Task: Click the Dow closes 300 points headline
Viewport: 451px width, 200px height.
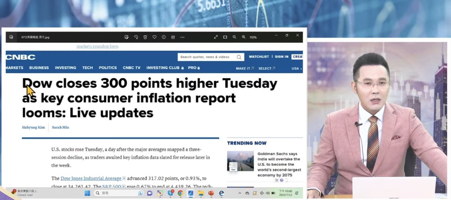Action: (150, 98)
